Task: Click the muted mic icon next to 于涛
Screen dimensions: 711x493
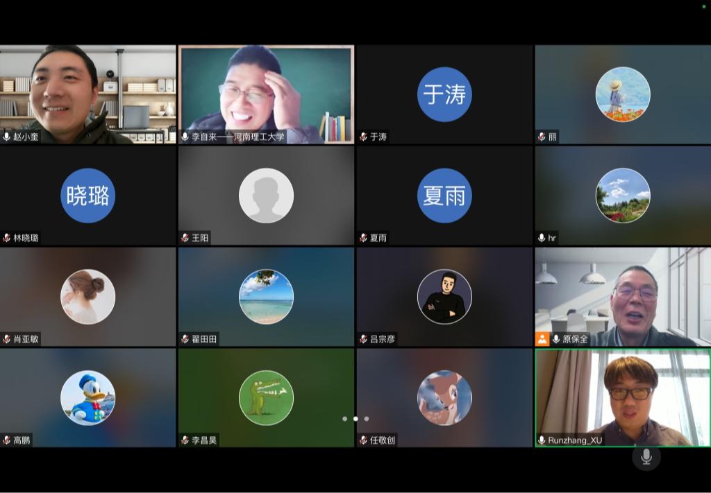Action: pyautogui.click(x=363, y=137)
